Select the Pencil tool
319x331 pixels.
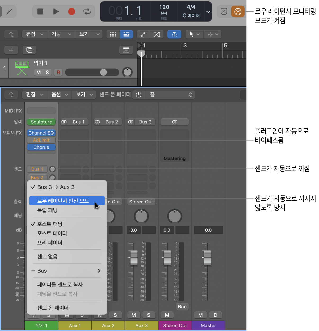(10, 11)
